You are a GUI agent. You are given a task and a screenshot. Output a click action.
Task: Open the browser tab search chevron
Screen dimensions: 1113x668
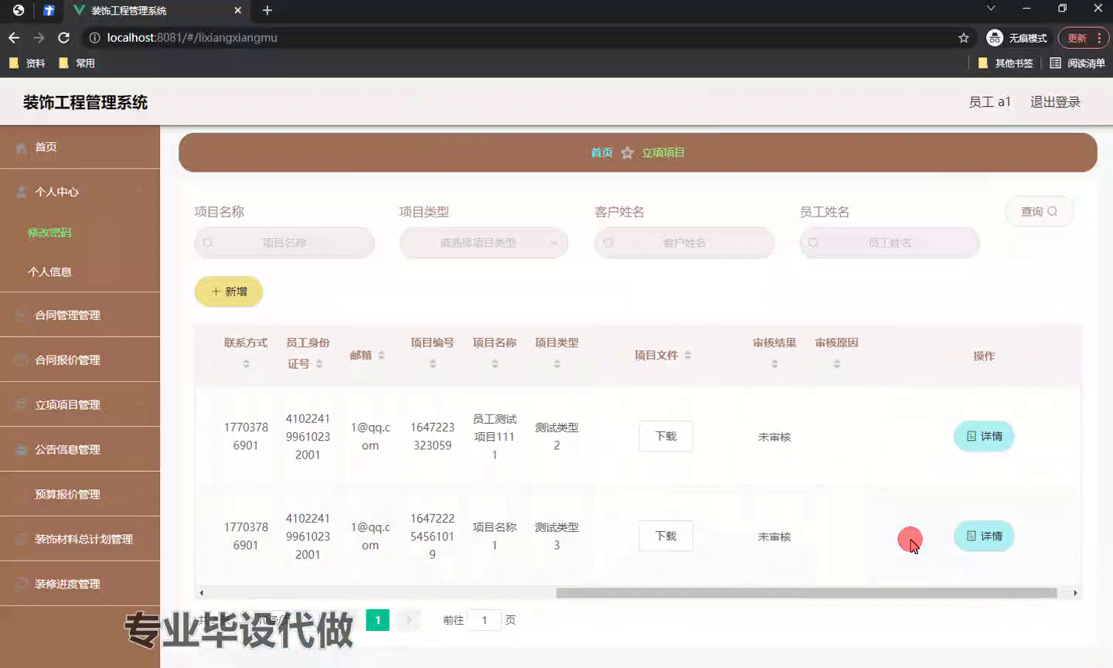tap(991, 9)
